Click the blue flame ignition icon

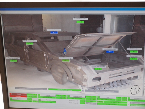(x=65, y=51)
